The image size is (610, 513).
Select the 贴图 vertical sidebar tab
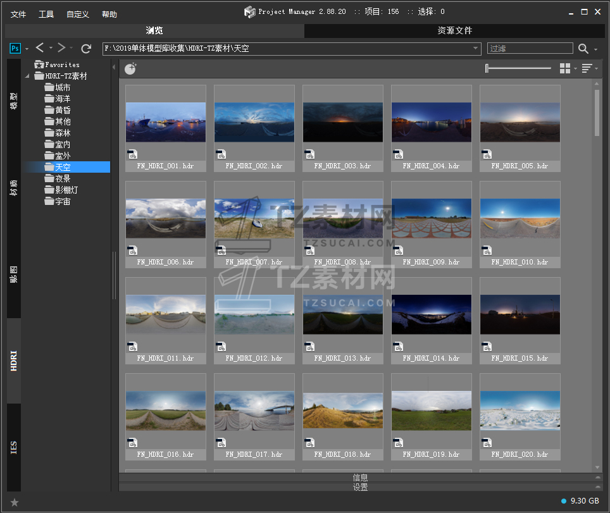pyautogui.click(x=14, y=275)
